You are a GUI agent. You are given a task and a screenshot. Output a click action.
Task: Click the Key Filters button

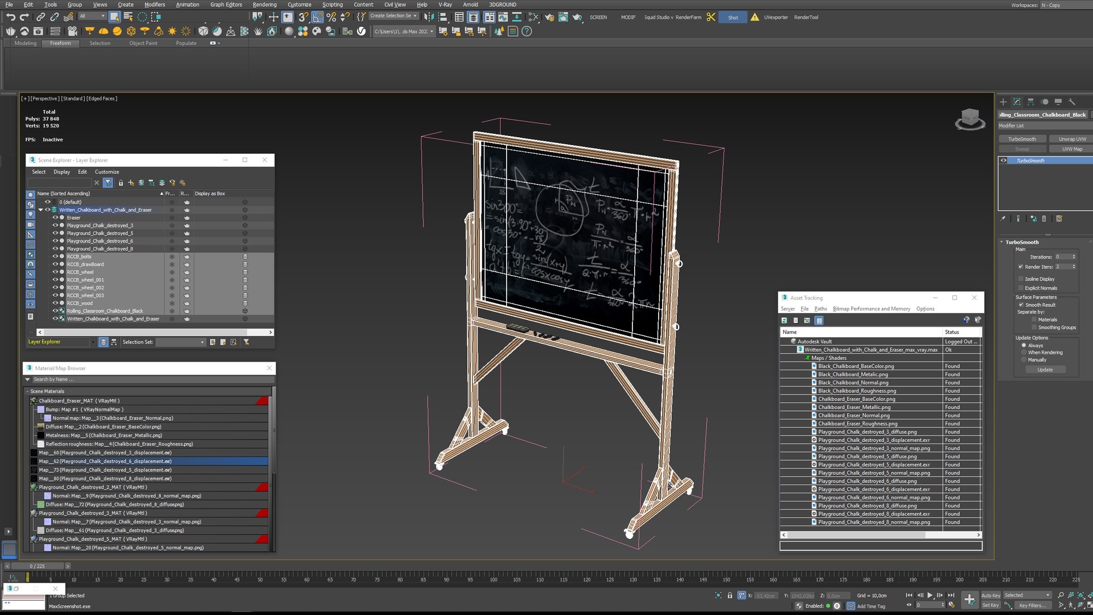coord(1033,606)
